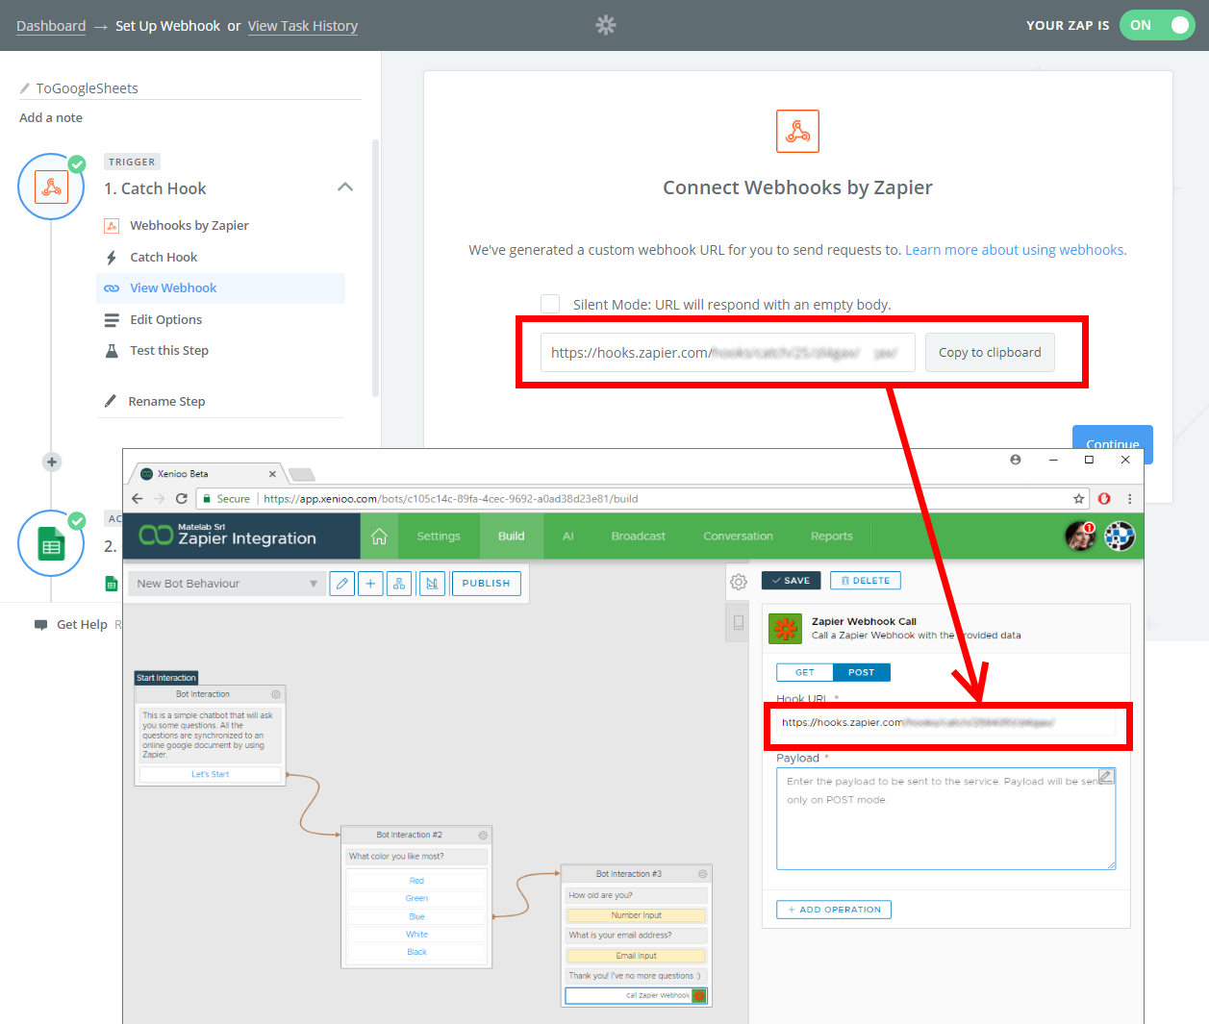The image size is (1209, 1024).
Task: Click the Chrome address bar URL
Action: (451, 499)
